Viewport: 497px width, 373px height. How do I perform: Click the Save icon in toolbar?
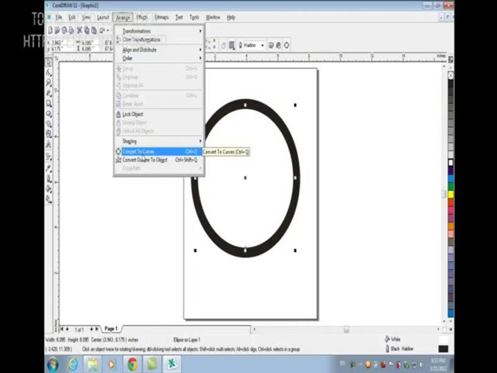64,30
